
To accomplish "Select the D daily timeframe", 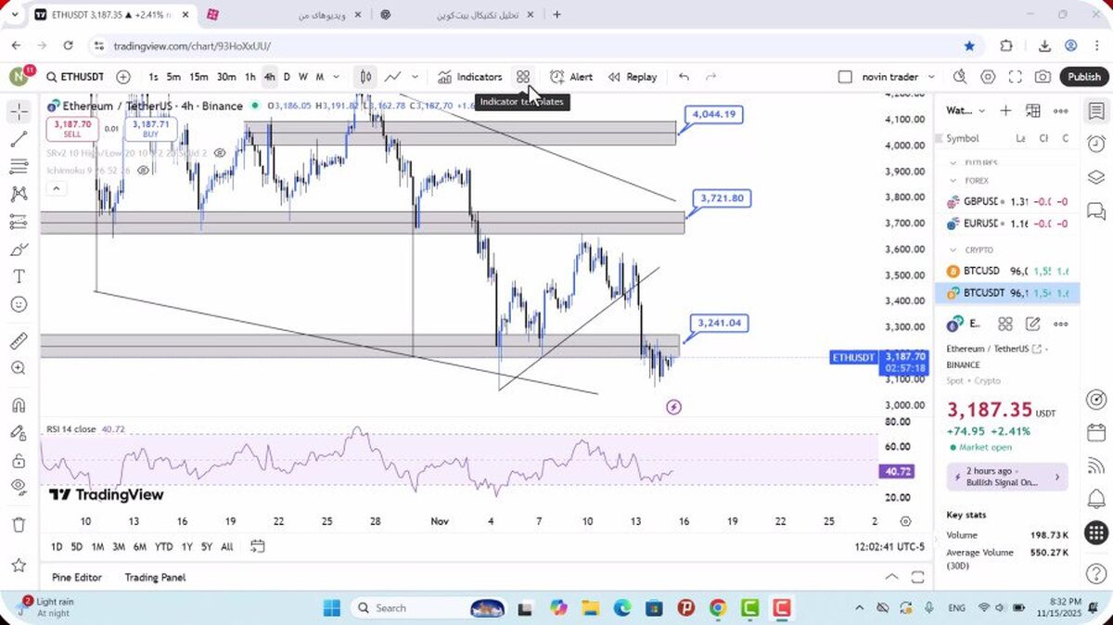I will [x=287, y=77].
